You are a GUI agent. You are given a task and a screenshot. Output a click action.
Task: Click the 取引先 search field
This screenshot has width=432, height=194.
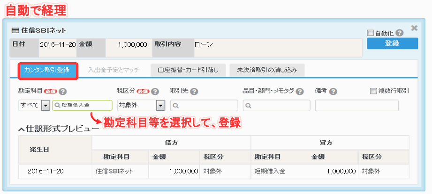(x=204, y=105)
